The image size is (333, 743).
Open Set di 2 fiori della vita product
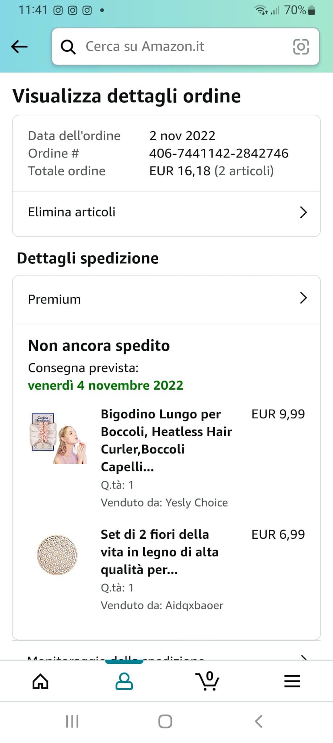pos(160,552)
